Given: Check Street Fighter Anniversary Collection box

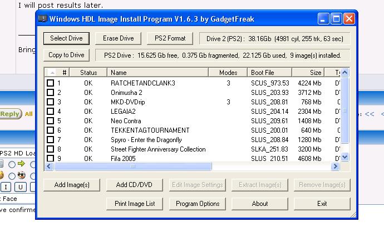Looking at the screenshot, I should pyautogui.click(x=50, y=149).
